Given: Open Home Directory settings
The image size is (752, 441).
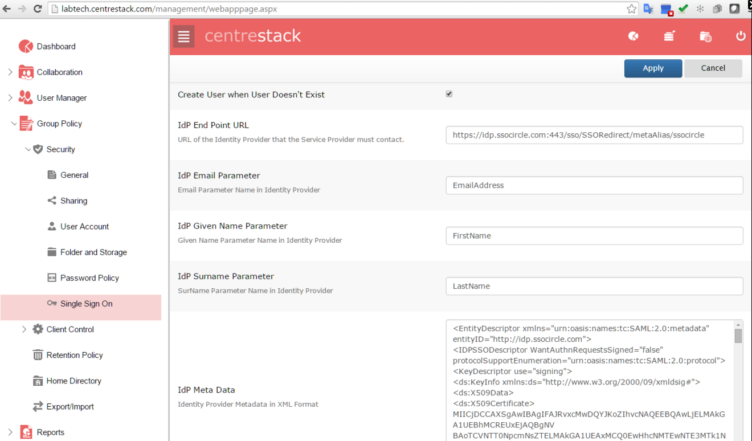Looking at the screenshot, I should tap(73, 381).
